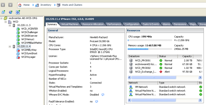Click the Home icon in the breadcrumb
Image resolution: width=206 pixels, height=105 pixels.
click(x=20, y=5)
